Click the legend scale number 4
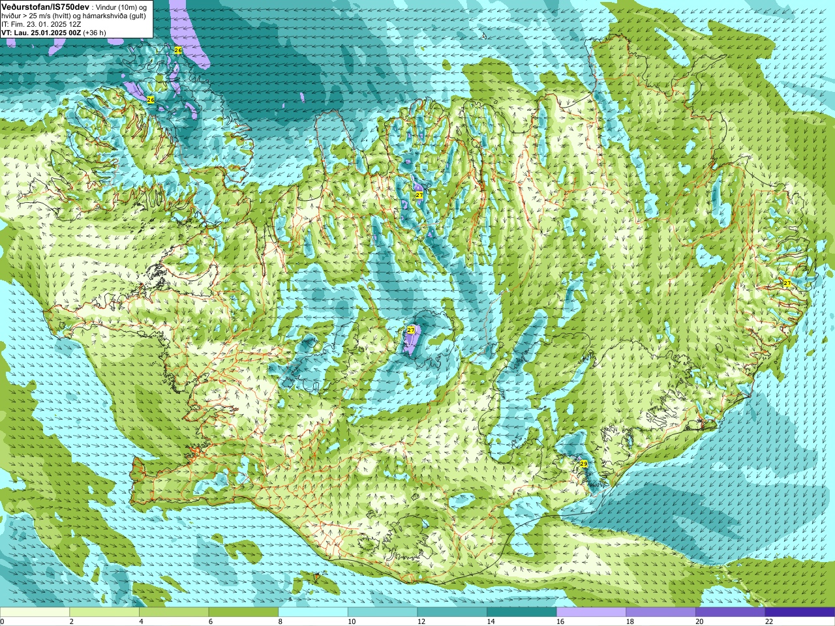Image resolution: width=835 pixels, height=626 pixels. [x=141, y=621]
